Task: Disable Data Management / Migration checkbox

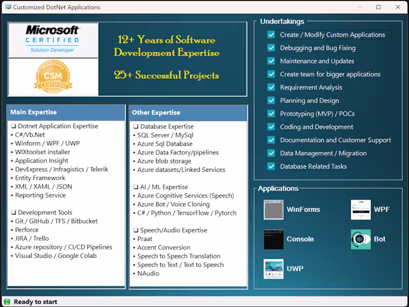Action: click(x=271, y=153)
